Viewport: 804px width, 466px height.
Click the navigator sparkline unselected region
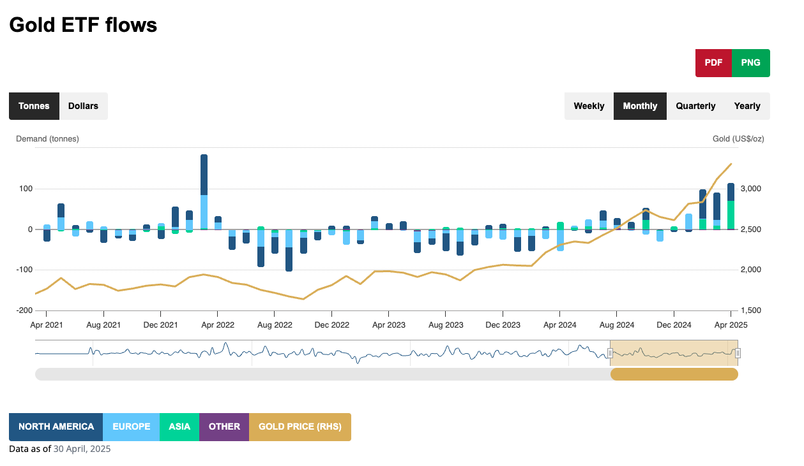(x=319, y=353)
